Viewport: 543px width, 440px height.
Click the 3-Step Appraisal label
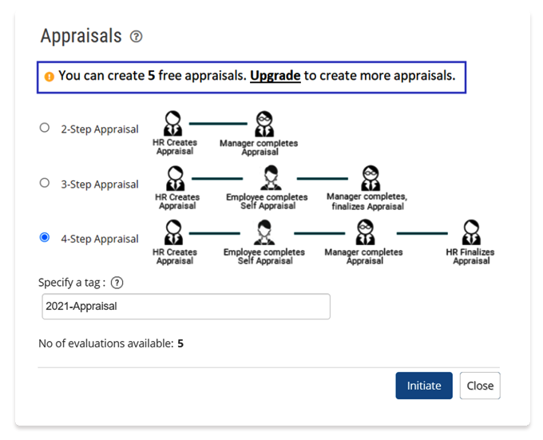100,184
